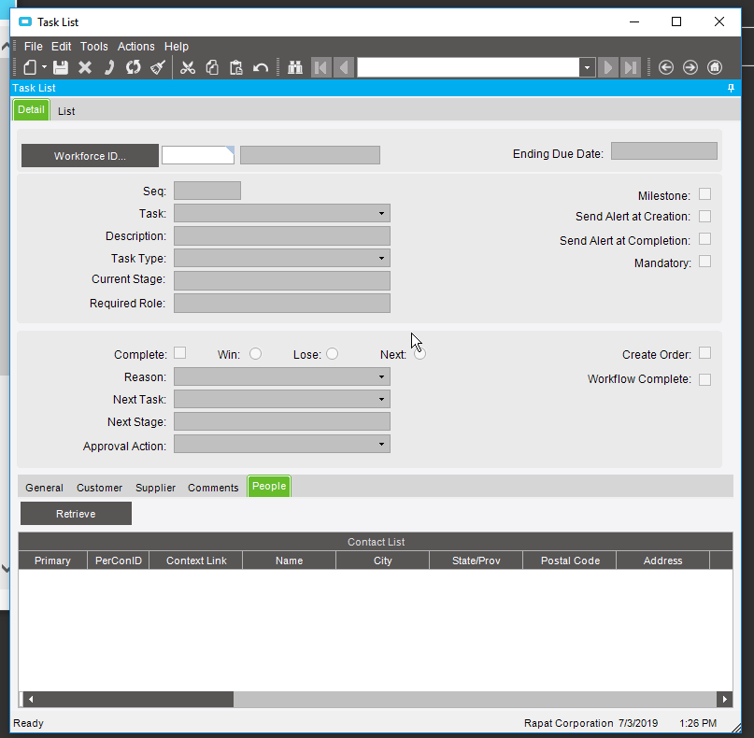Viewport: 754px width, 738px height.
Task: Click the Clear broom icon
Action: point(158,67)
